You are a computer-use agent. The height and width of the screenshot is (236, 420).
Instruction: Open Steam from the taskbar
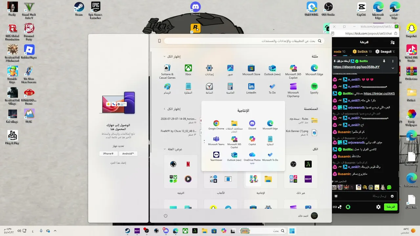(127, 231)
